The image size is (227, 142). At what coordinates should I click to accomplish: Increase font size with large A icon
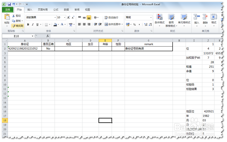click(x=69, y=17)
